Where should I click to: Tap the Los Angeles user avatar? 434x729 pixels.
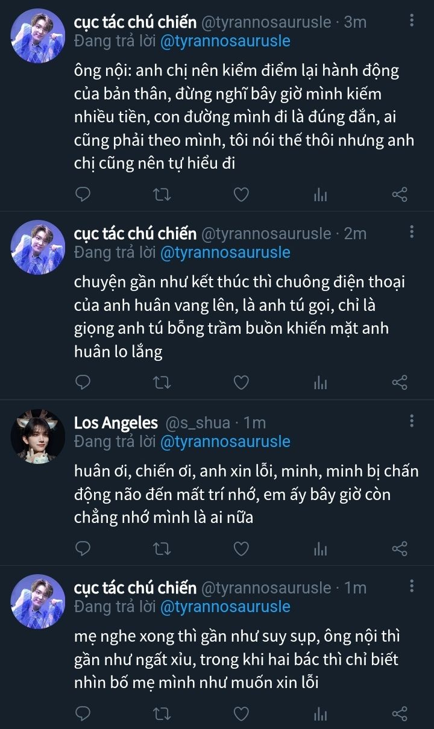[38, 436]
